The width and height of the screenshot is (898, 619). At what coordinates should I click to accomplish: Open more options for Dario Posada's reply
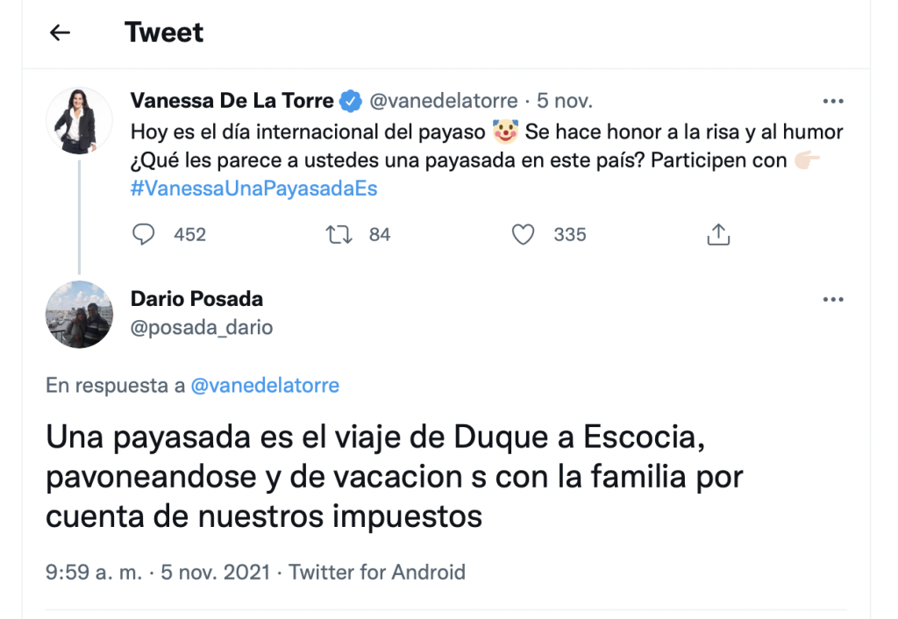click(x=832, y=300)
